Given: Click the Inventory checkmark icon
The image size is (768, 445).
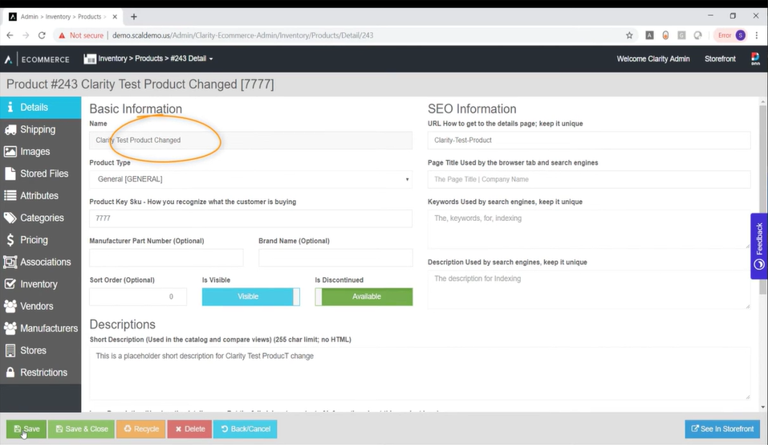Looking at the screenshot, I should tap(10, 284).
